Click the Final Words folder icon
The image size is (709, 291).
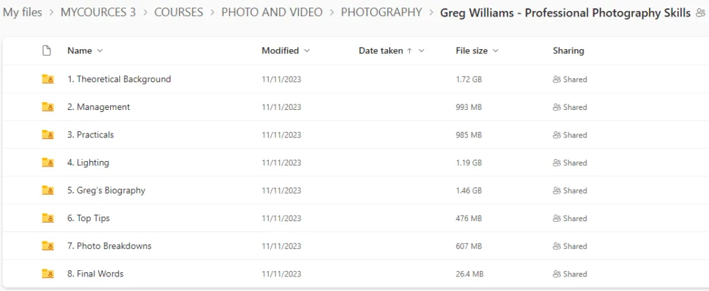pyautogui.click(x=48, y=274)
